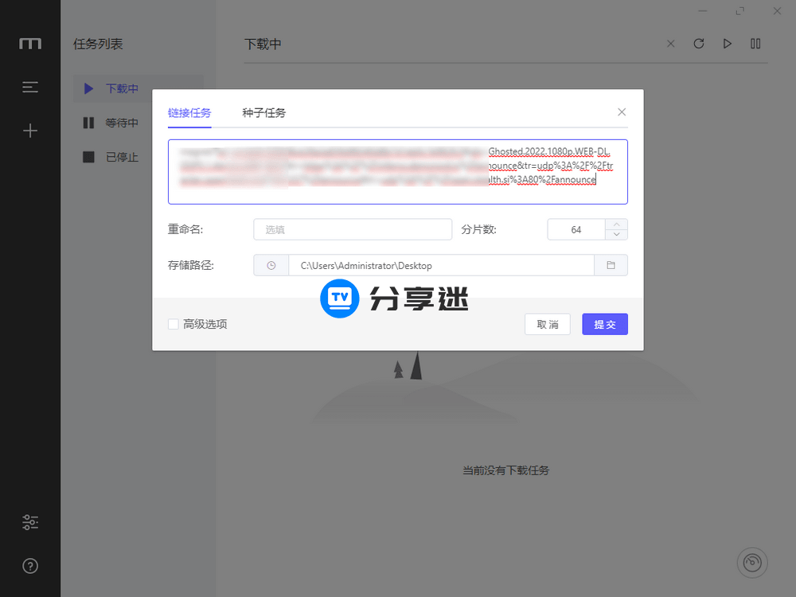
Task: Click the help question mark icon
Action: pos(30,566)
